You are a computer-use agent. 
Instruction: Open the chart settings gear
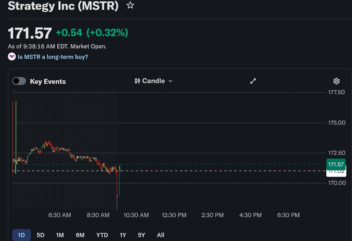336,81
